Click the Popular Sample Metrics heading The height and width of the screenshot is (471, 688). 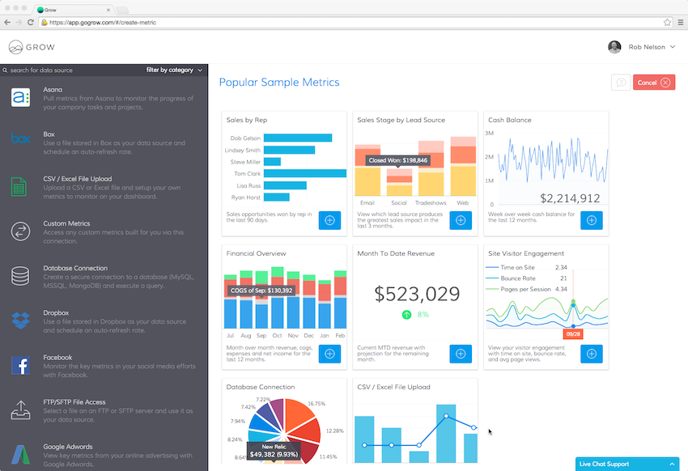tap(279, 83)
